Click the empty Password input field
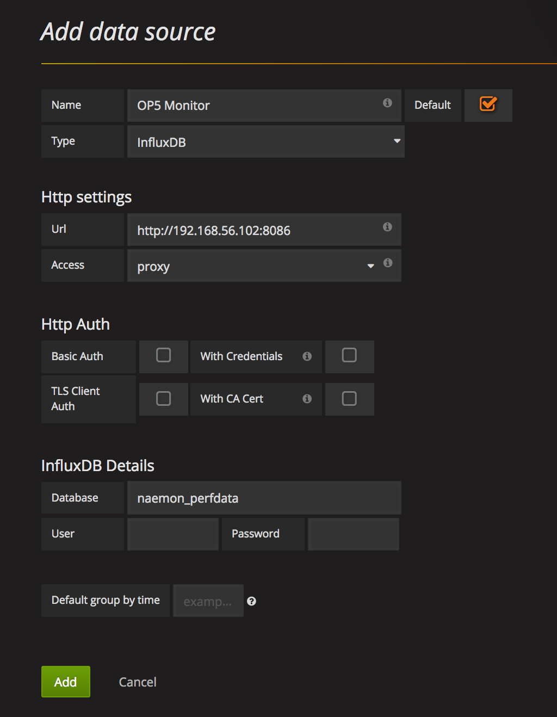557x717 pixels. point(354,534)
